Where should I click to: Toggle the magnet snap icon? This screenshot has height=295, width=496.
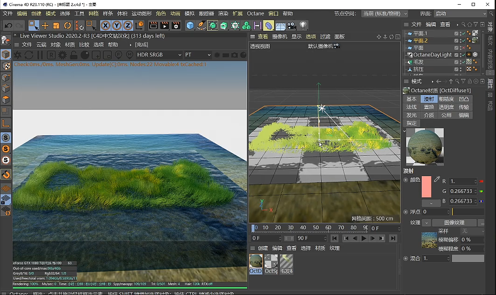click(6, 174)
